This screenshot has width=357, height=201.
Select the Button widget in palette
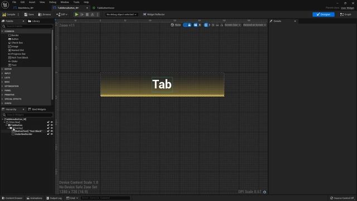(x=13, y=39)
